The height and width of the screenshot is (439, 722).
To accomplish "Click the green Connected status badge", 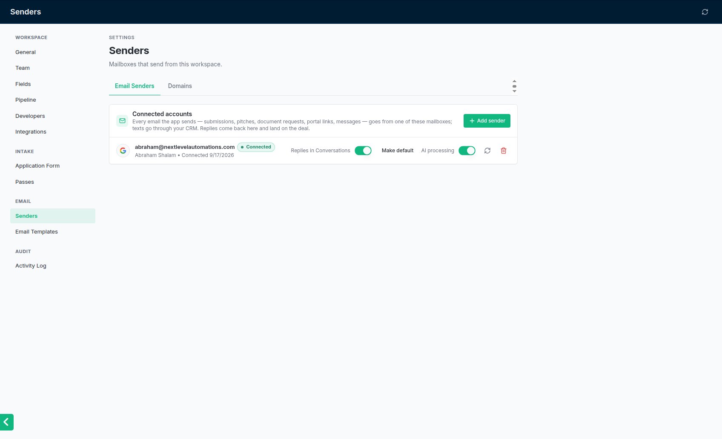I will click(256, 147).
